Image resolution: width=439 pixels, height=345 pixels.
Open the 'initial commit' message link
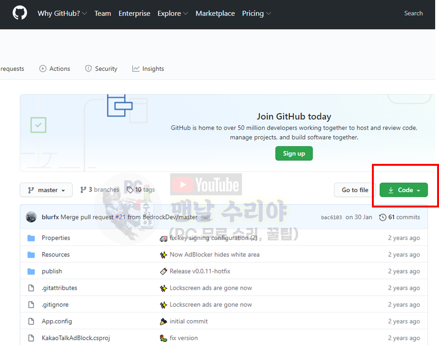189,321
